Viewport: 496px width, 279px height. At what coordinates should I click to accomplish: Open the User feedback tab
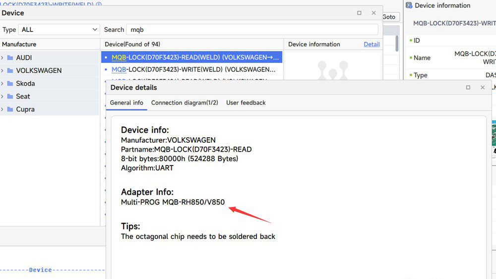click(246, 103)
